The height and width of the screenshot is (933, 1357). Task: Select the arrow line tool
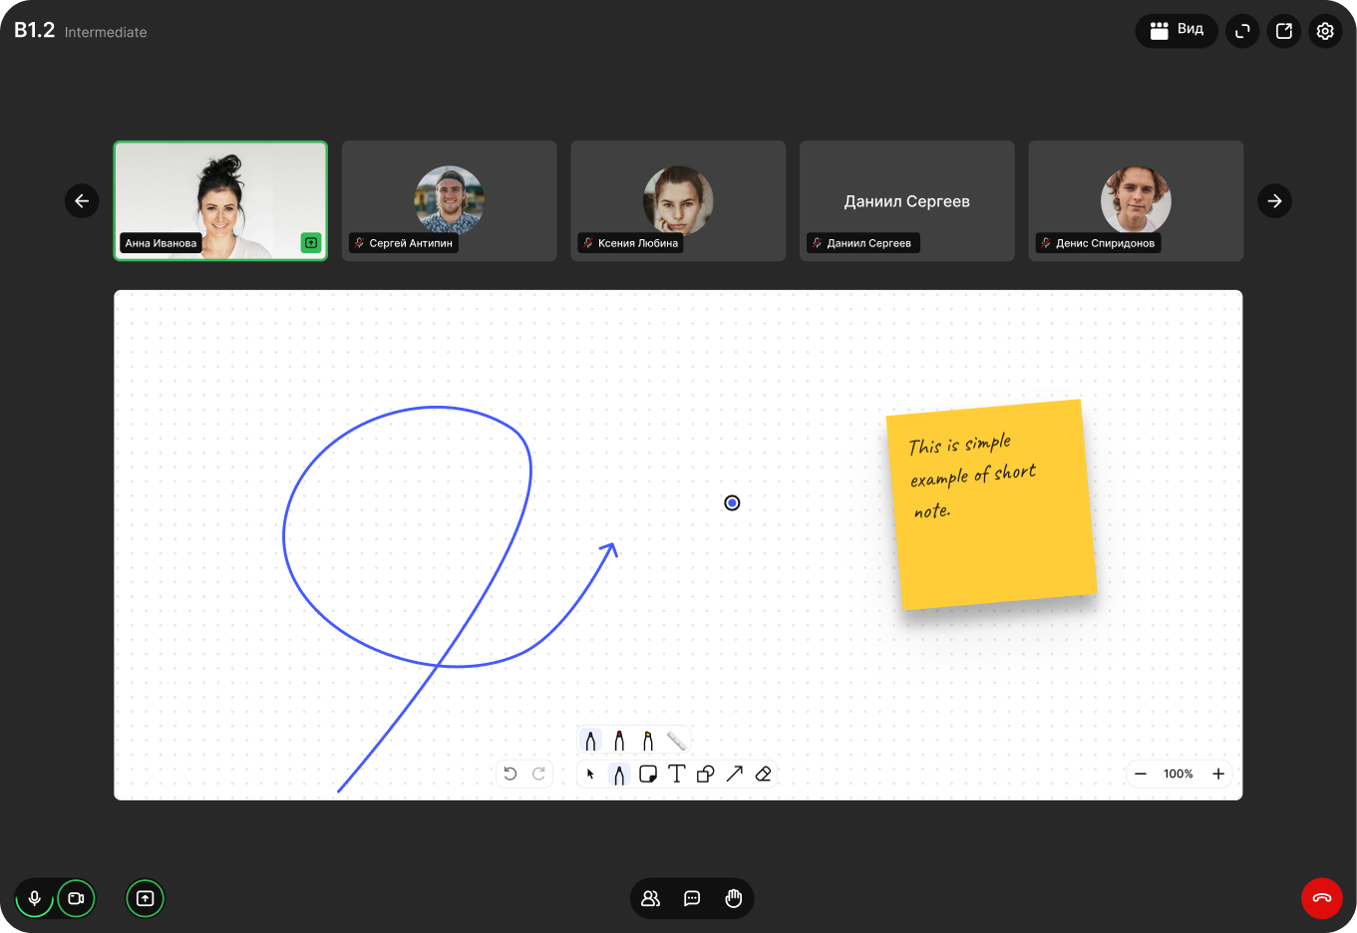tap(735, 774)
